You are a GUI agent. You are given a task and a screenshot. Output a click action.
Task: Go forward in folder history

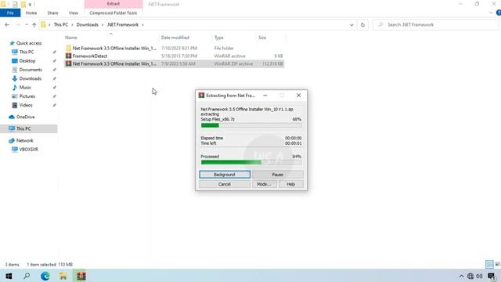[x=18, y=24]
